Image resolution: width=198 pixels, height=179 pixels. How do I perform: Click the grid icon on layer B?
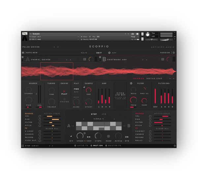tap(163, 59)
